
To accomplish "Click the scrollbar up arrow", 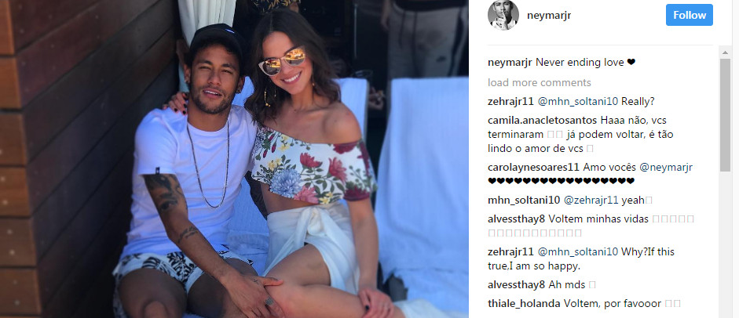I will click(x=725, y=51).
